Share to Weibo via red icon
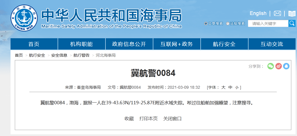297x136 pixels. [x=278, y=66]
